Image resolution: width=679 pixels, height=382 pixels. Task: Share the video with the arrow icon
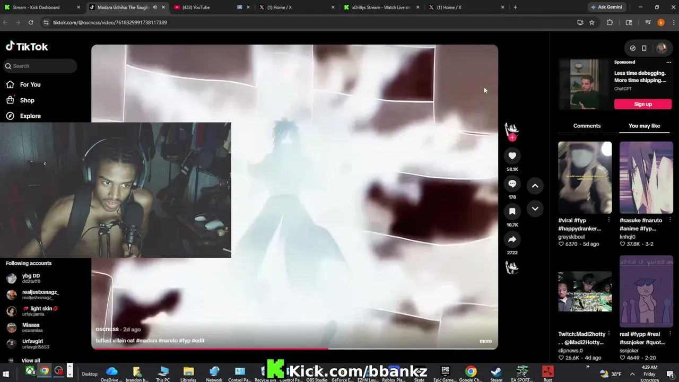(x=512, y=239)
